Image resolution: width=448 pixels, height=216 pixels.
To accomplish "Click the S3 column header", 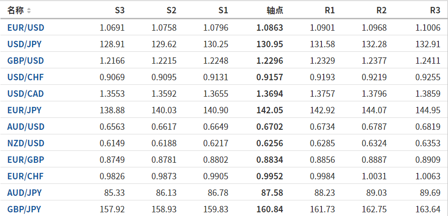I will pos(119,11).
